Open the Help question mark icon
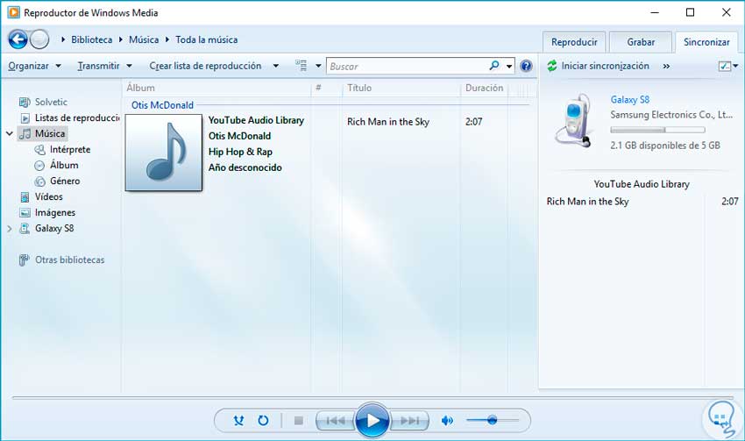 pos(526,66)
